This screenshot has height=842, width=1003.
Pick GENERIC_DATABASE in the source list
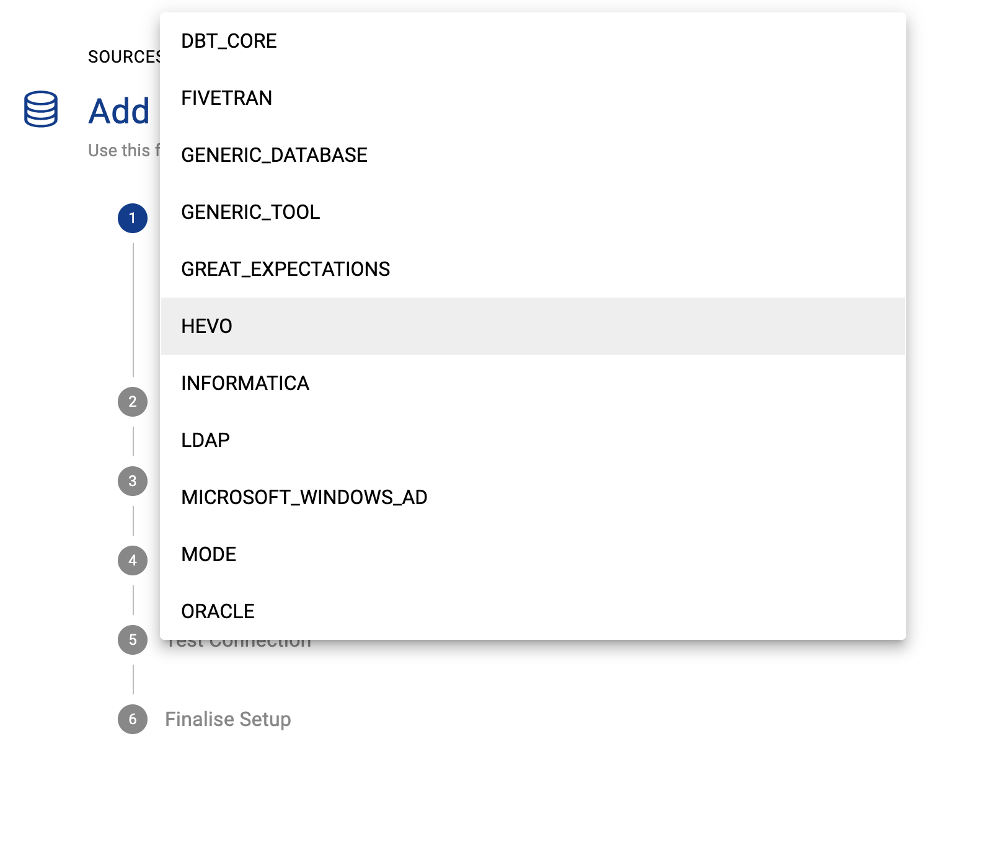(274, 155)
